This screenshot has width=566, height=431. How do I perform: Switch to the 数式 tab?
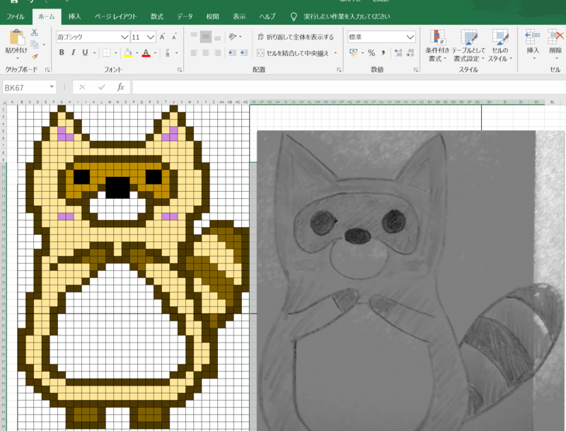(x=157, y=16)
